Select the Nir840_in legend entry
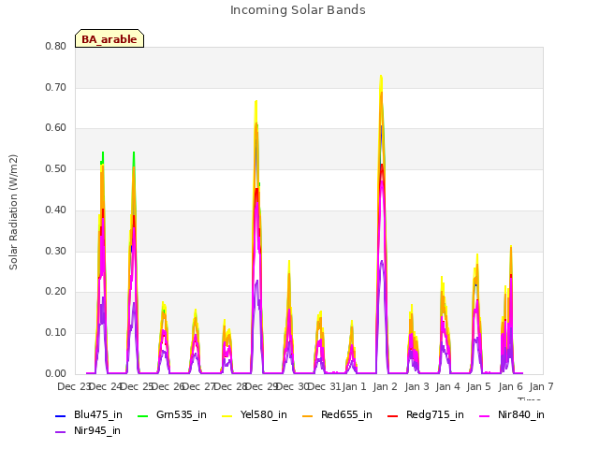 512,414
